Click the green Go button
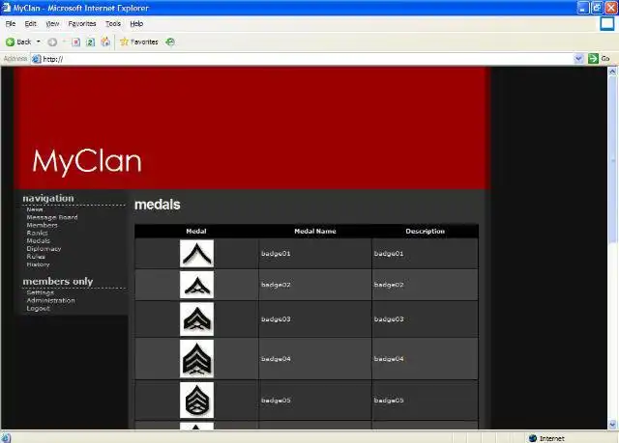Viewport: 619px width, 443px height. 599,59
